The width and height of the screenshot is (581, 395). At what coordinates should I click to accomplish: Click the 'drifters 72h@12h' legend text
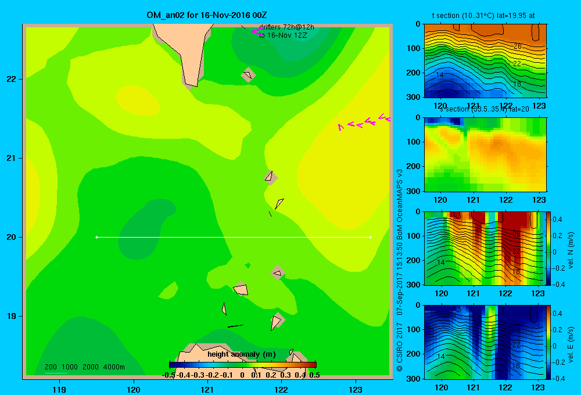click(286, 27)
